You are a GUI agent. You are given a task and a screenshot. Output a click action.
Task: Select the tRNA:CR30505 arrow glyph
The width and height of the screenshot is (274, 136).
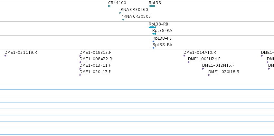[x=123, y=20]
